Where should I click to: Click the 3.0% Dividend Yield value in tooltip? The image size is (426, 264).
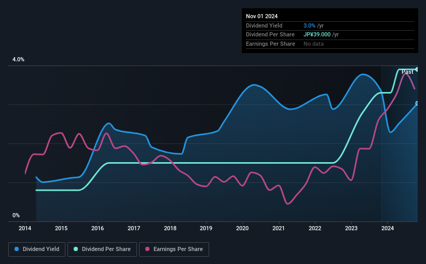(309, 25)
